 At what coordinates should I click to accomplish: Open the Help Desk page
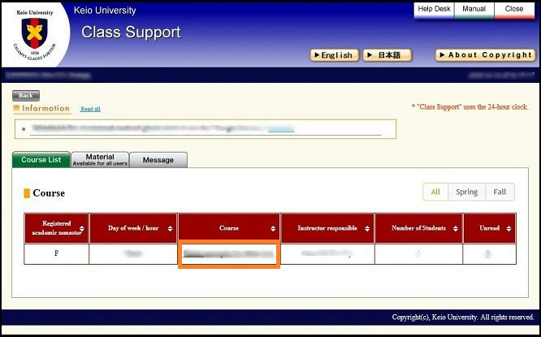433,9
